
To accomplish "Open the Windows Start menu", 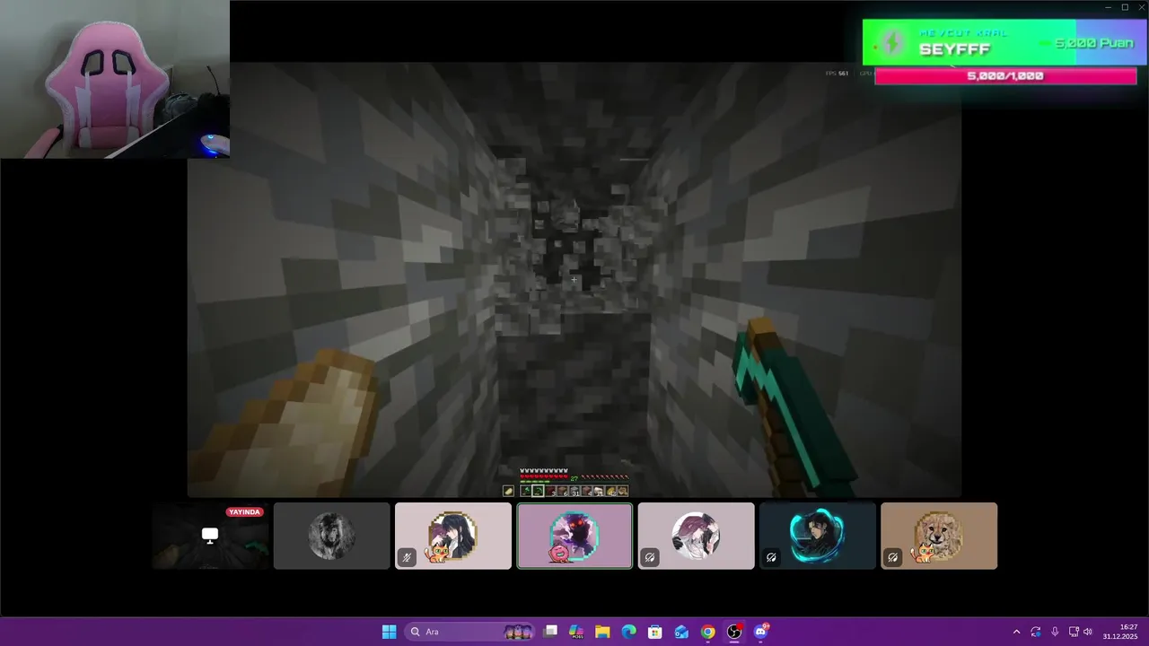I will [x=389, y=632].
